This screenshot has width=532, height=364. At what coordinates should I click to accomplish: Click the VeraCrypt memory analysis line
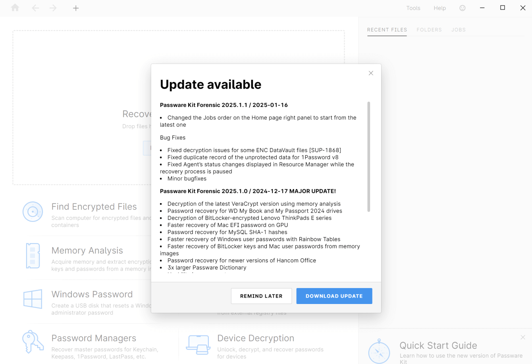(x=254, y=204)
